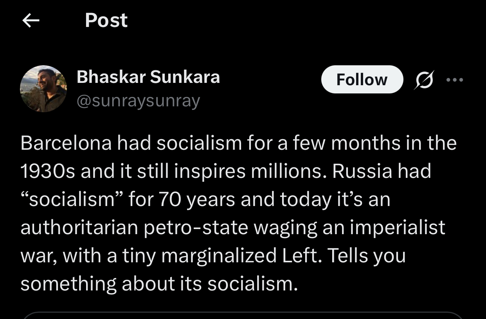This screenshot has width=486, height=319.
Task: Click the Post header title
Action: click(106, 20)
